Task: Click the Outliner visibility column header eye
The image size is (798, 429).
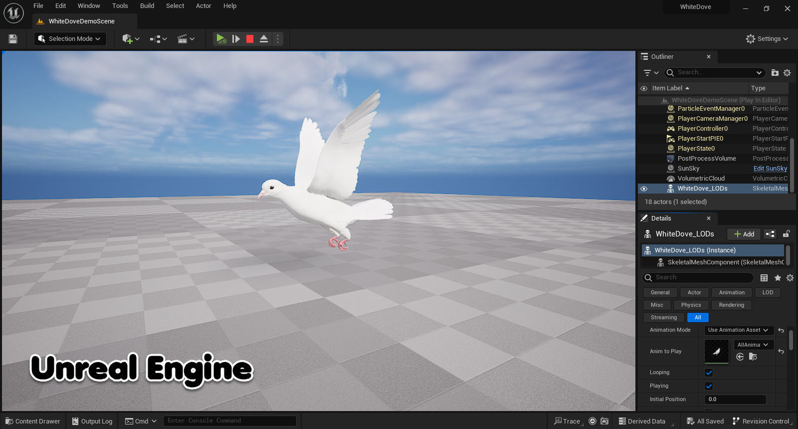Action: [x=644, y=88]
